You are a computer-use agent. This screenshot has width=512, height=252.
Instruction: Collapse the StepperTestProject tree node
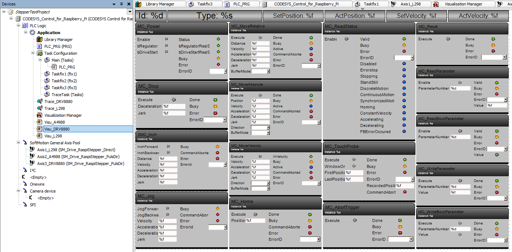4,12
